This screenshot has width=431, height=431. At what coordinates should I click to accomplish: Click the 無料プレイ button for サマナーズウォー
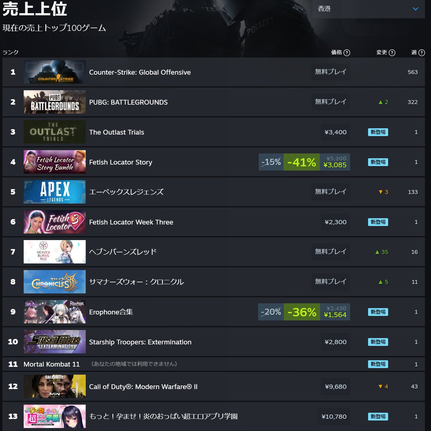click(331, 282)
